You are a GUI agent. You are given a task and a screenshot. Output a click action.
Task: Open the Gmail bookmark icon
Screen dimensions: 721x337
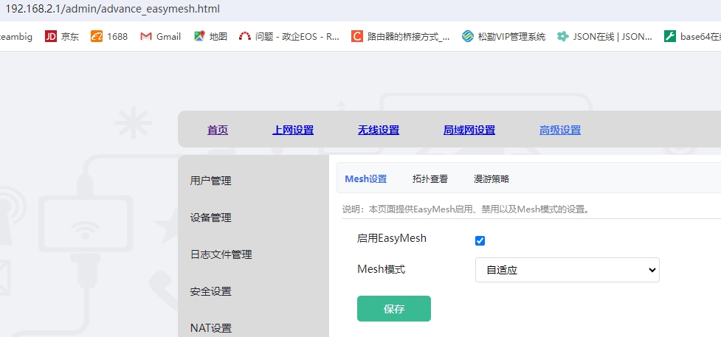coord(146,36)
